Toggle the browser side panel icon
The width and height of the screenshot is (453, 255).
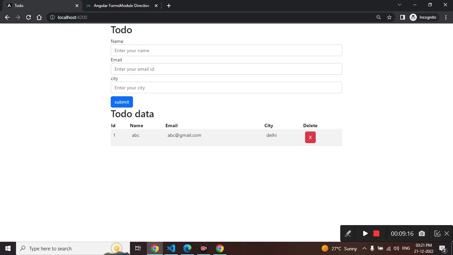point(402,17)
